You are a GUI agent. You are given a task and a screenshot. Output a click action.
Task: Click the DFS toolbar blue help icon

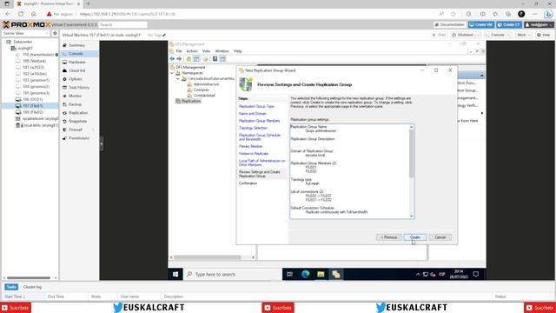[215, 59]
